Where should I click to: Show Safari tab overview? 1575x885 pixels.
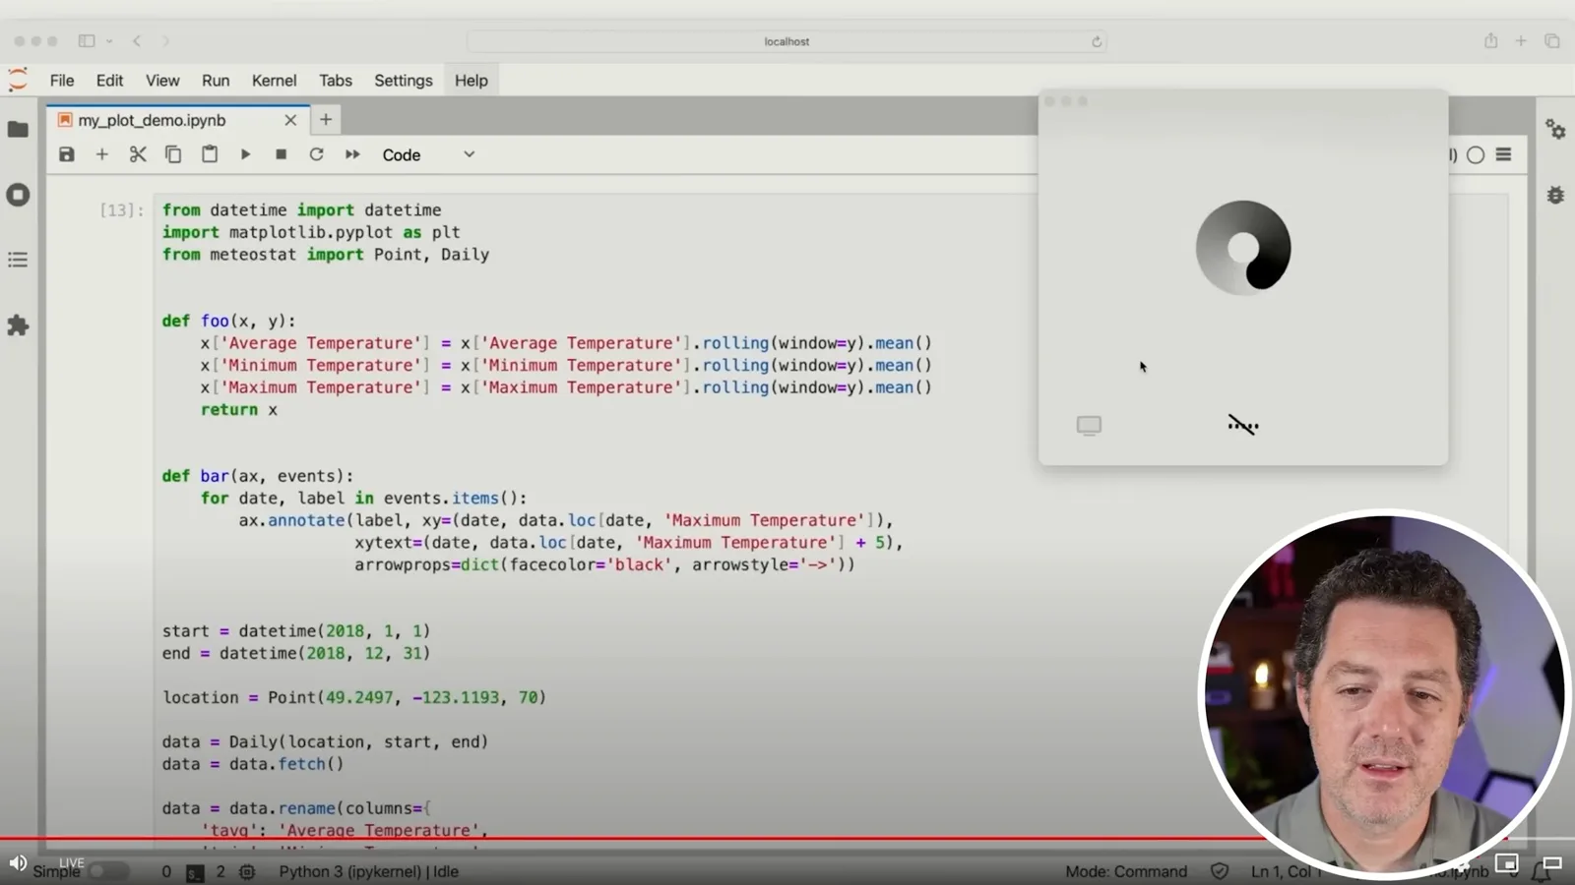(x=1552, y=40)
